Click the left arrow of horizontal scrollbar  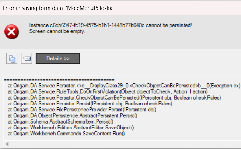click(x=7, y=144)
